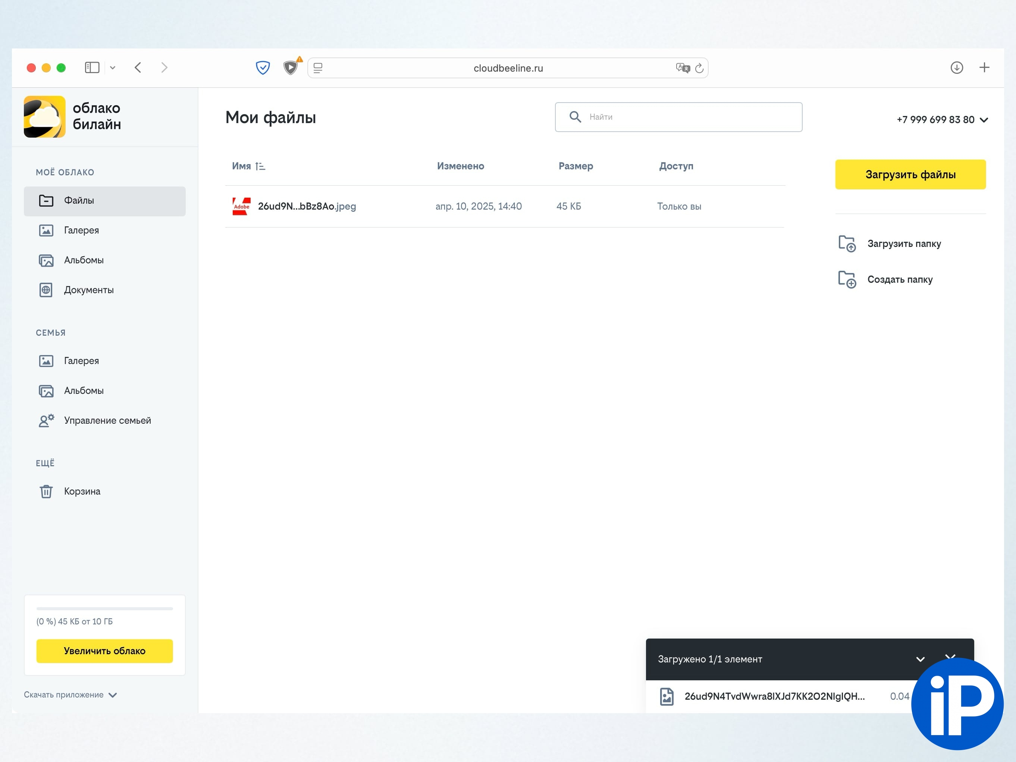Open Документы in the sidebar

89,290
